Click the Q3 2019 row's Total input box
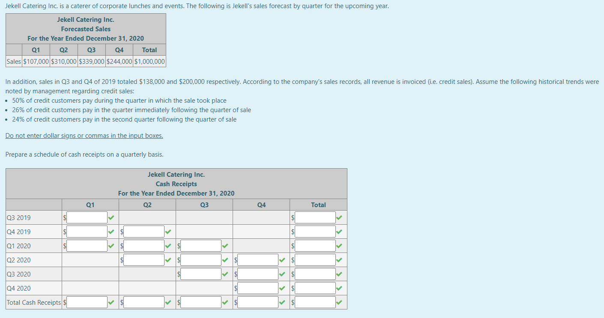This screenshot has height=318, width=604. [x=315, y=217]
